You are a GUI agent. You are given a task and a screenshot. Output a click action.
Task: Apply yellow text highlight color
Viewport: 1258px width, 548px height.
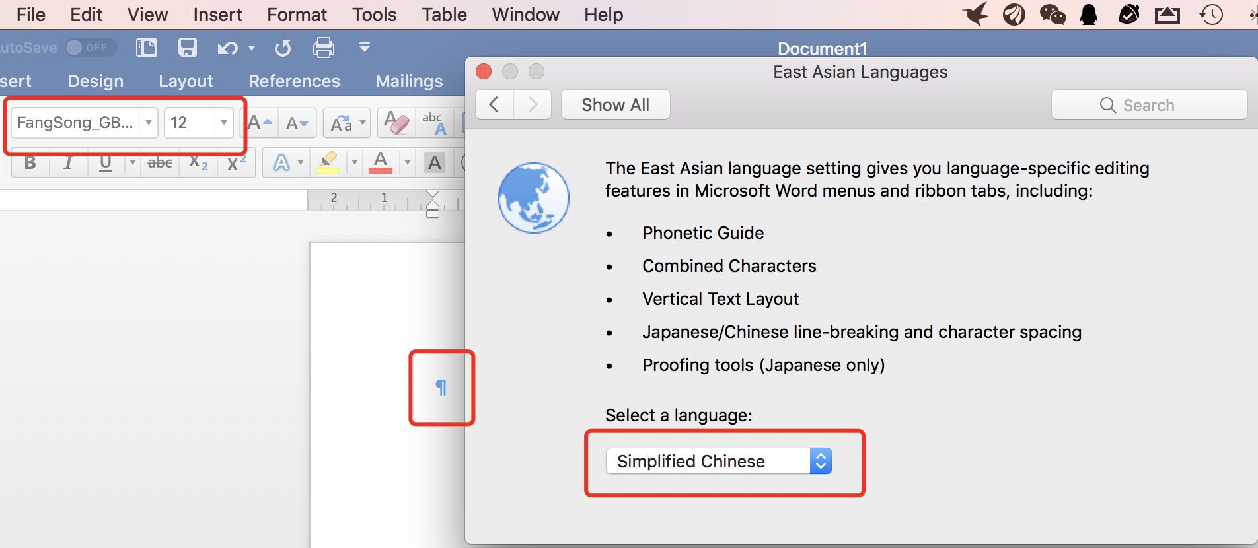pos(328,162)
